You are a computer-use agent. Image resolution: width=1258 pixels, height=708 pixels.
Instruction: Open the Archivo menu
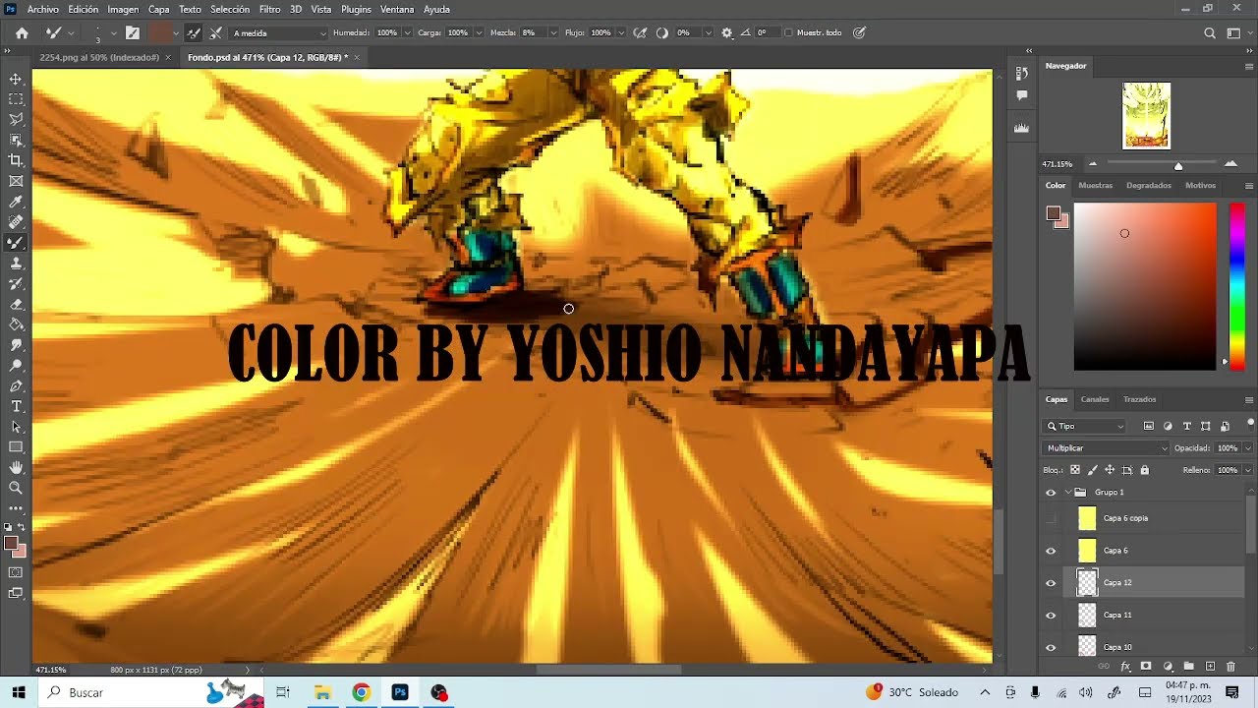pos(43,9)
